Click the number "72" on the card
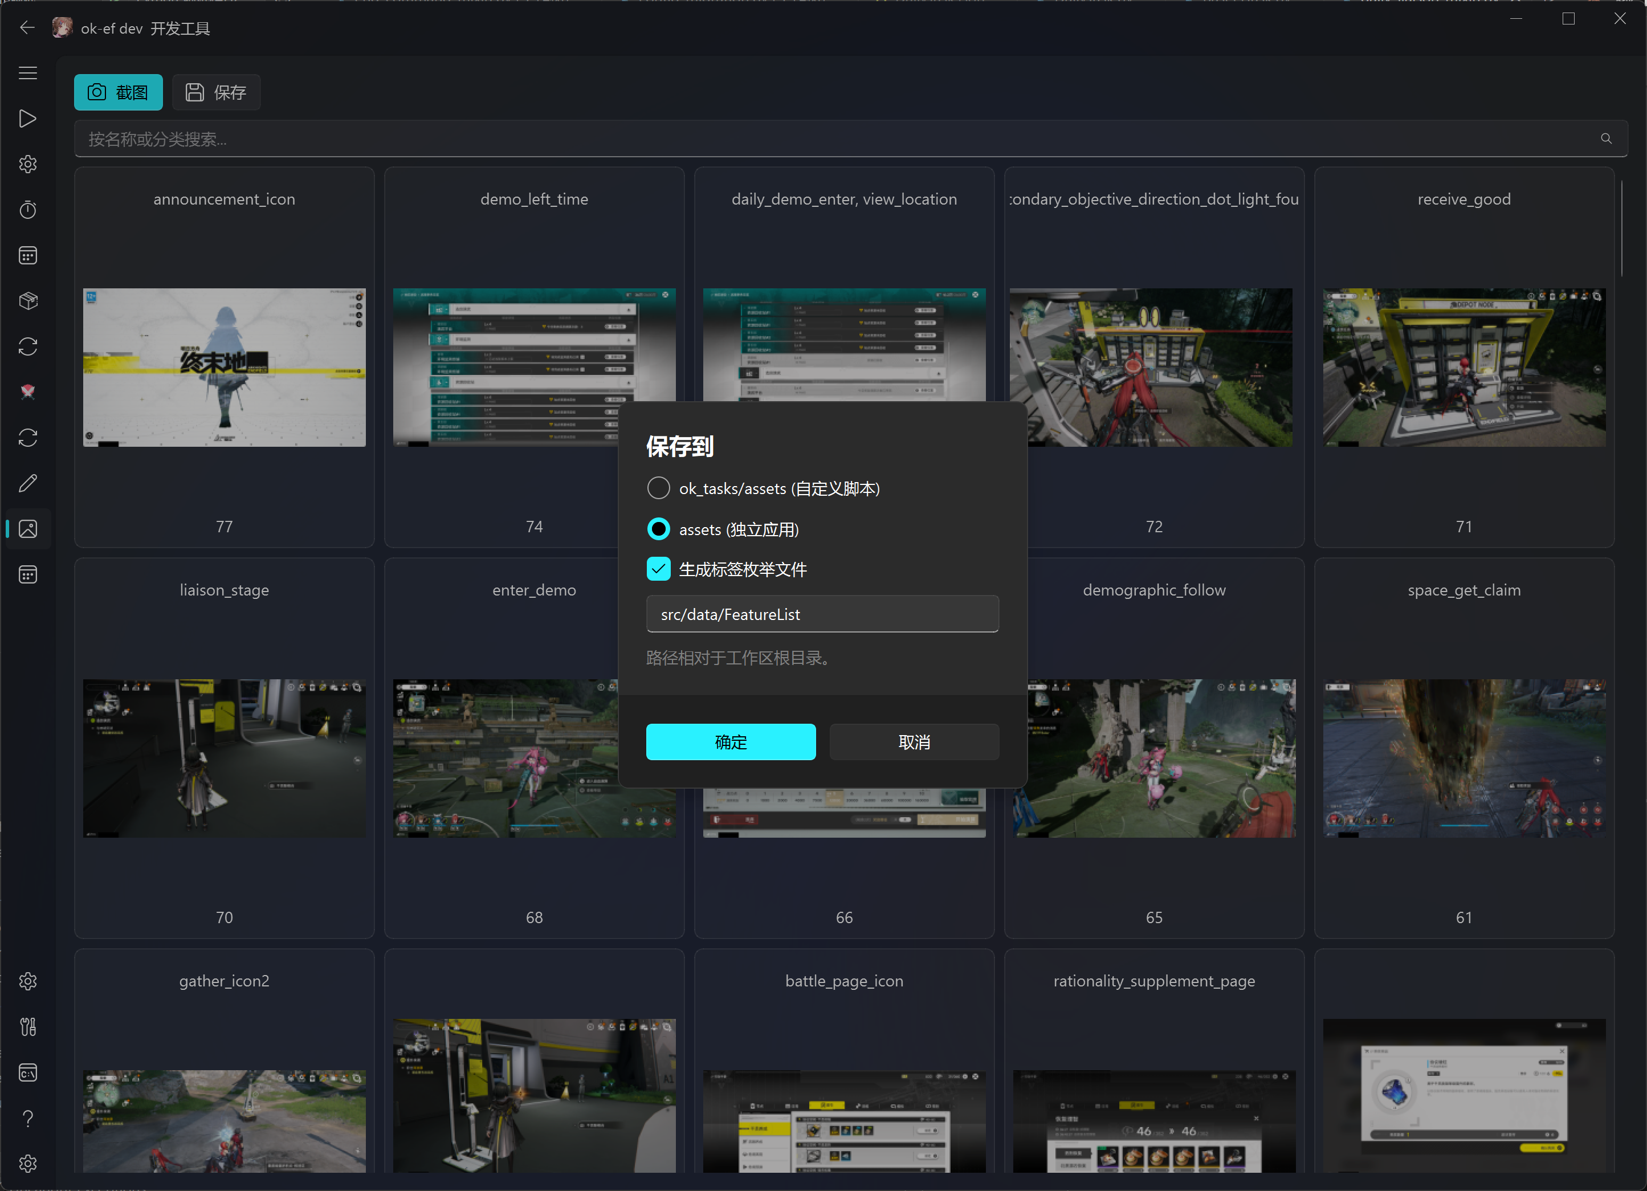The image size is (1647, 1191). [x=1154, y=527]
